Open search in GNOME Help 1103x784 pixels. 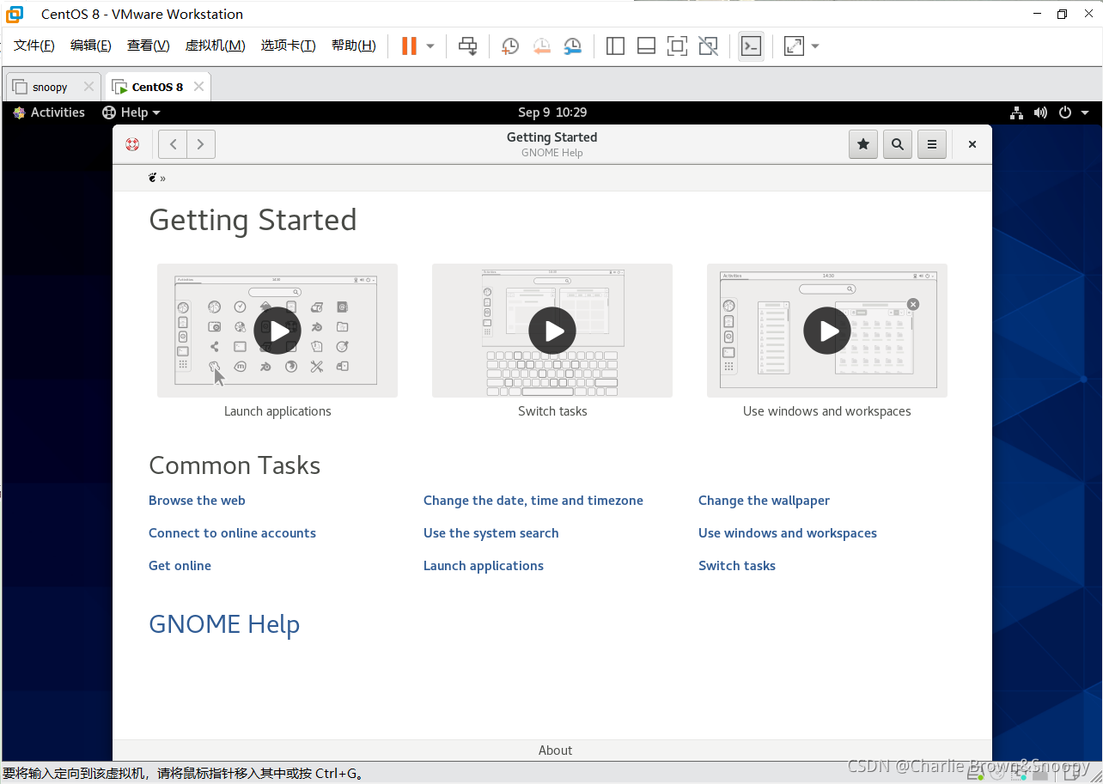898,144
